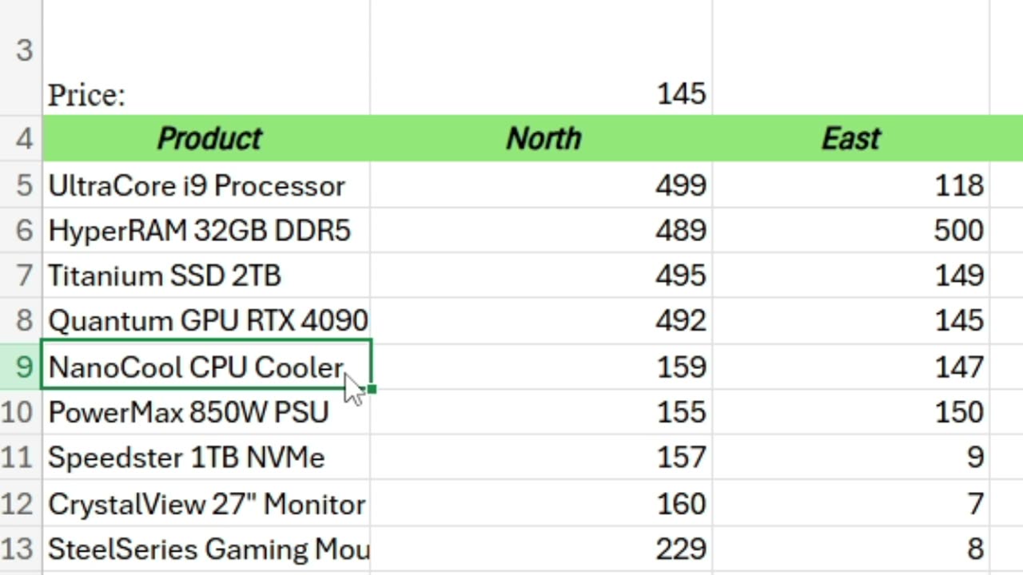Click the Quantum GPU RTX 4090 cell

[207, 321]
